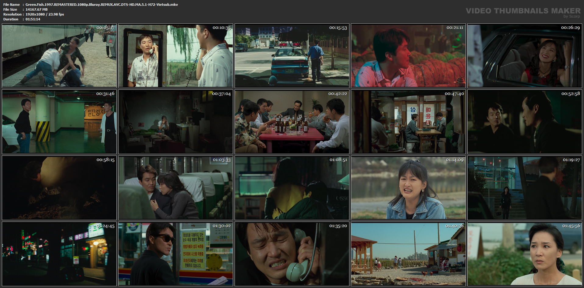
Task: Select the denim jacket woman thumbnail 01:14:09
Action: click(x=408, y=188)
